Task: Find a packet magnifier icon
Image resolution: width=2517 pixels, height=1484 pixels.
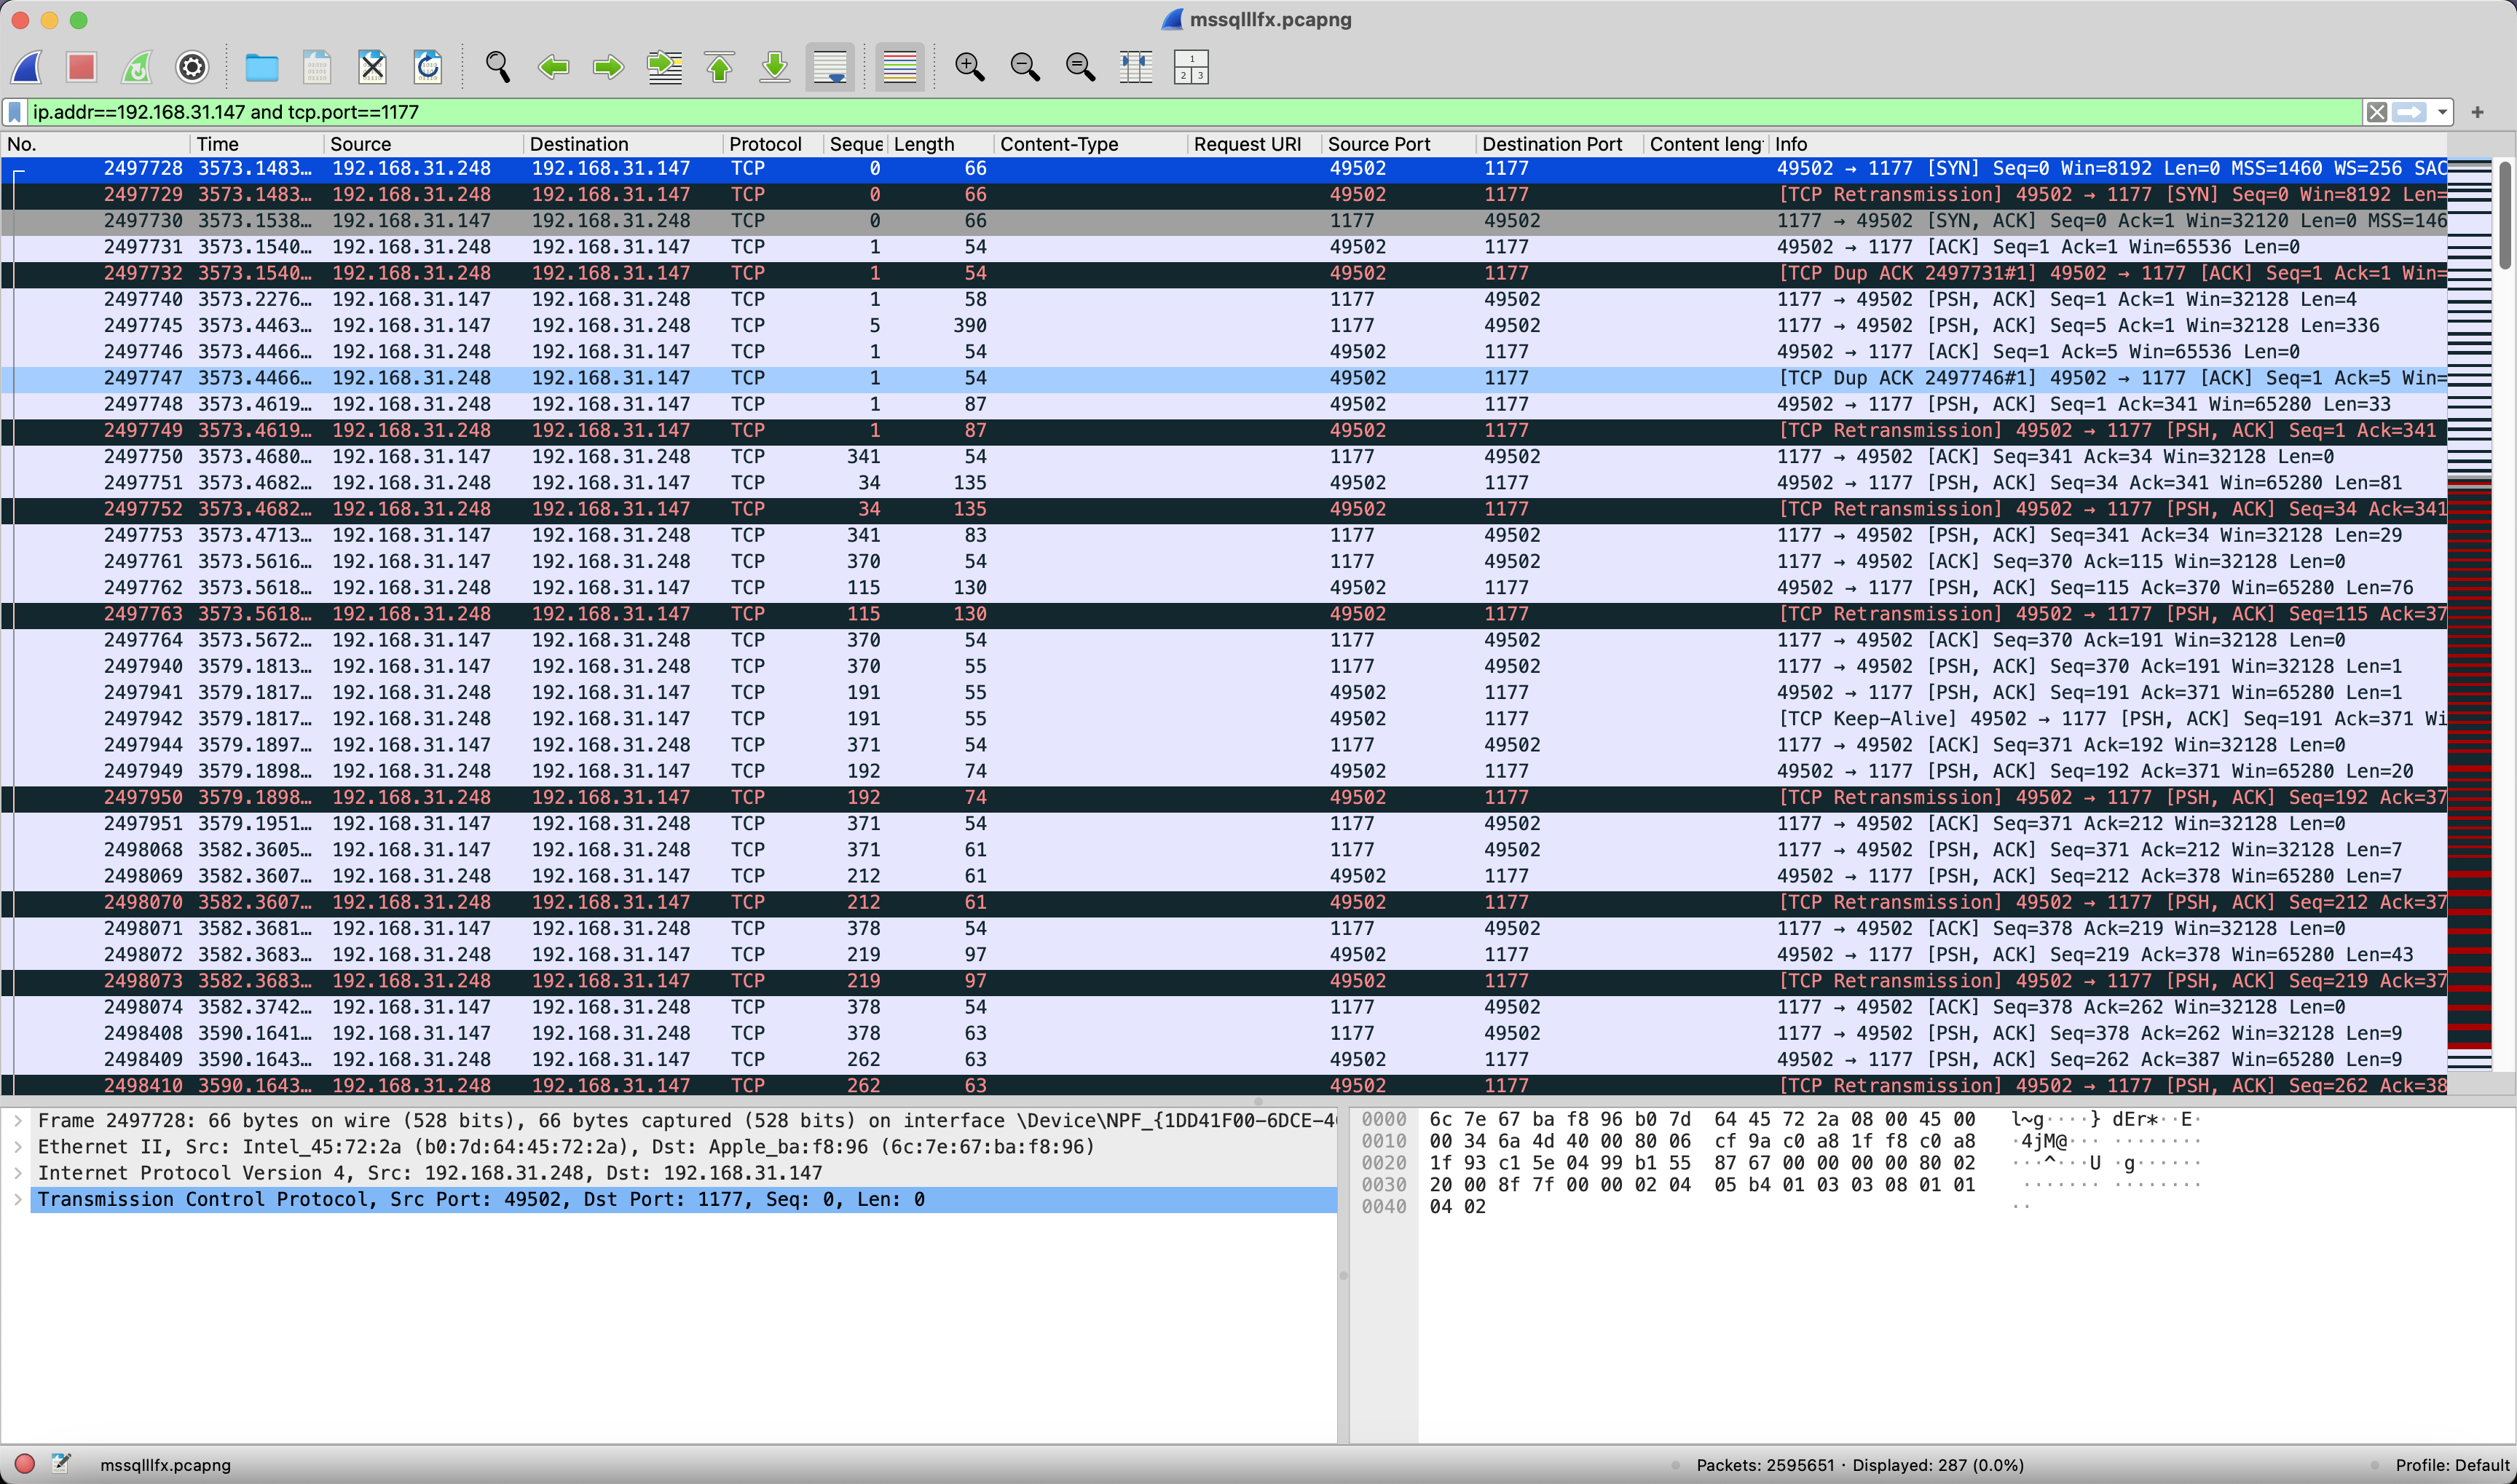Action: (497, 67)
